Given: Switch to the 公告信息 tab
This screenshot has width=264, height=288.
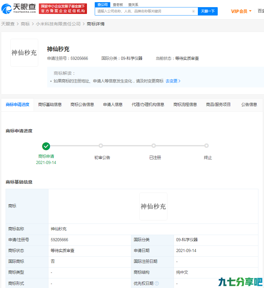Looking at the screenshot, I should (249, 105).
